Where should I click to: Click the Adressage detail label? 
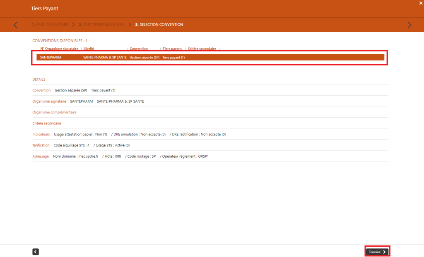(41, 156)
